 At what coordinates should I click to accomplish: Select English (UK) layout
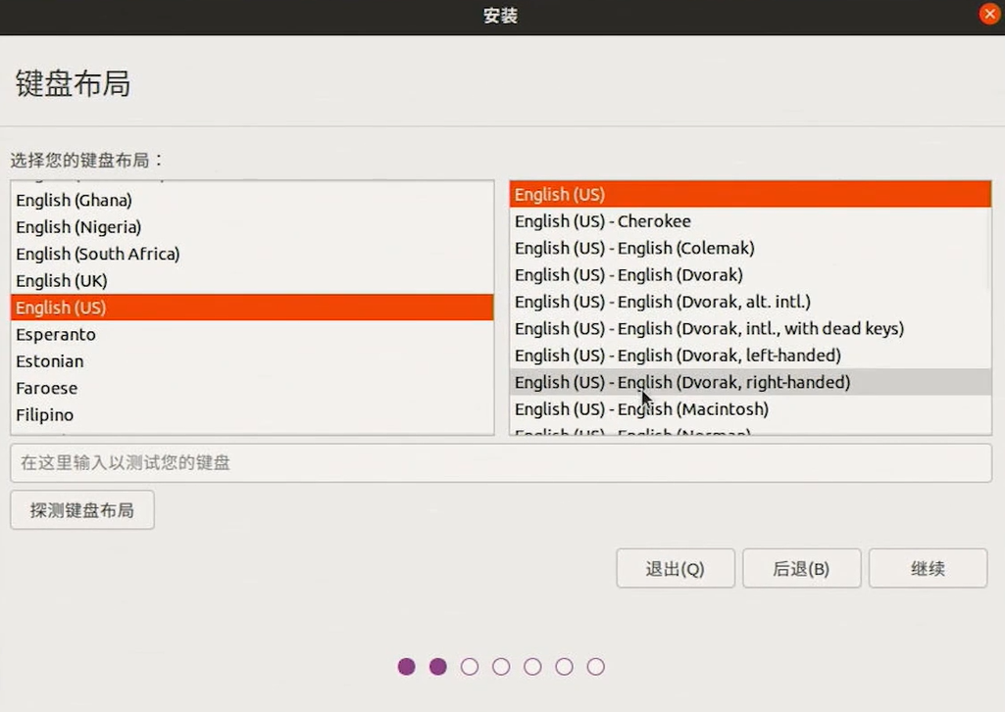252,281
